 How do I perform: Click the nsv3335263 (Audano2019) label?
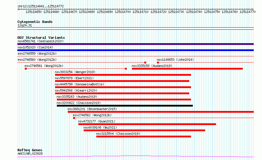click(x=77, y=97)
